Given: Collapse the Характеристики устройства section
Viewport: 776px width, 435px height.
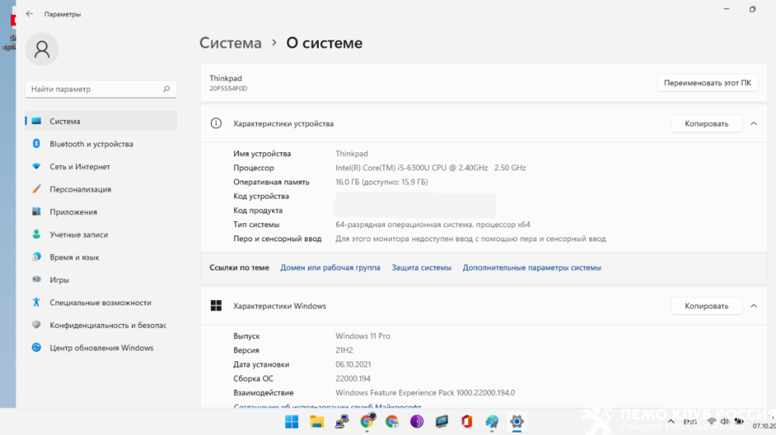Looking at the screenshot, I should coord(753,123).
